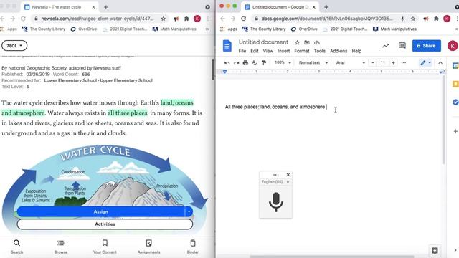This screenshot has width=459, height=258.
Task: Open Tasks in the Docs side panel
Action: click(x=455, y=102)
